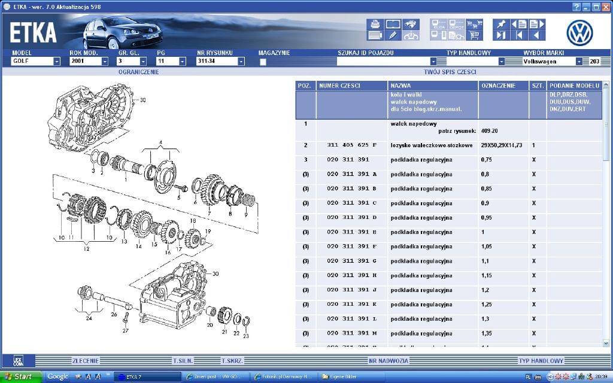Click the Google toolbar in the taskbar
This screenshot has height=383, width=613.
[x=58, y=377]
